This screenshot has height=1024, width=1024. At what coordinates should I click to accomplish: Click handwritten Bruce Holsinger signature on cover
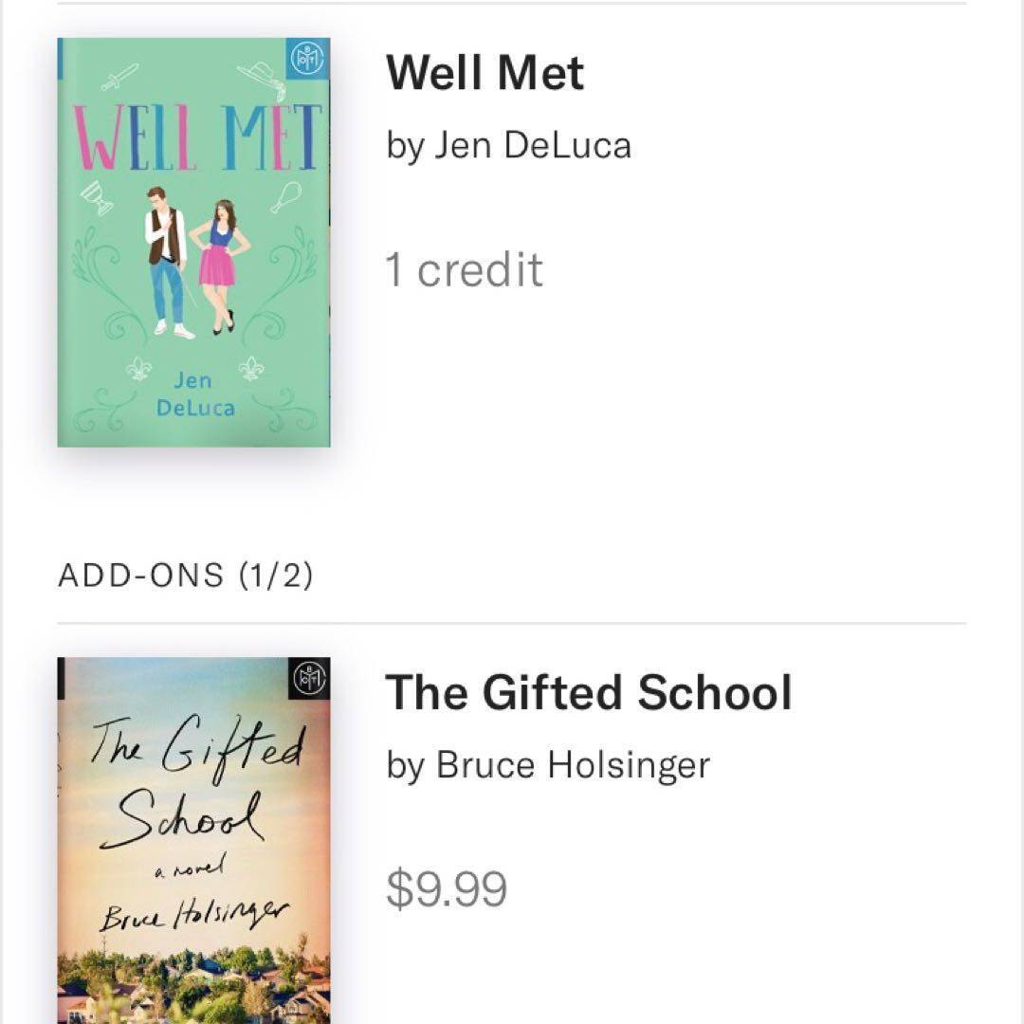(196, 916)
